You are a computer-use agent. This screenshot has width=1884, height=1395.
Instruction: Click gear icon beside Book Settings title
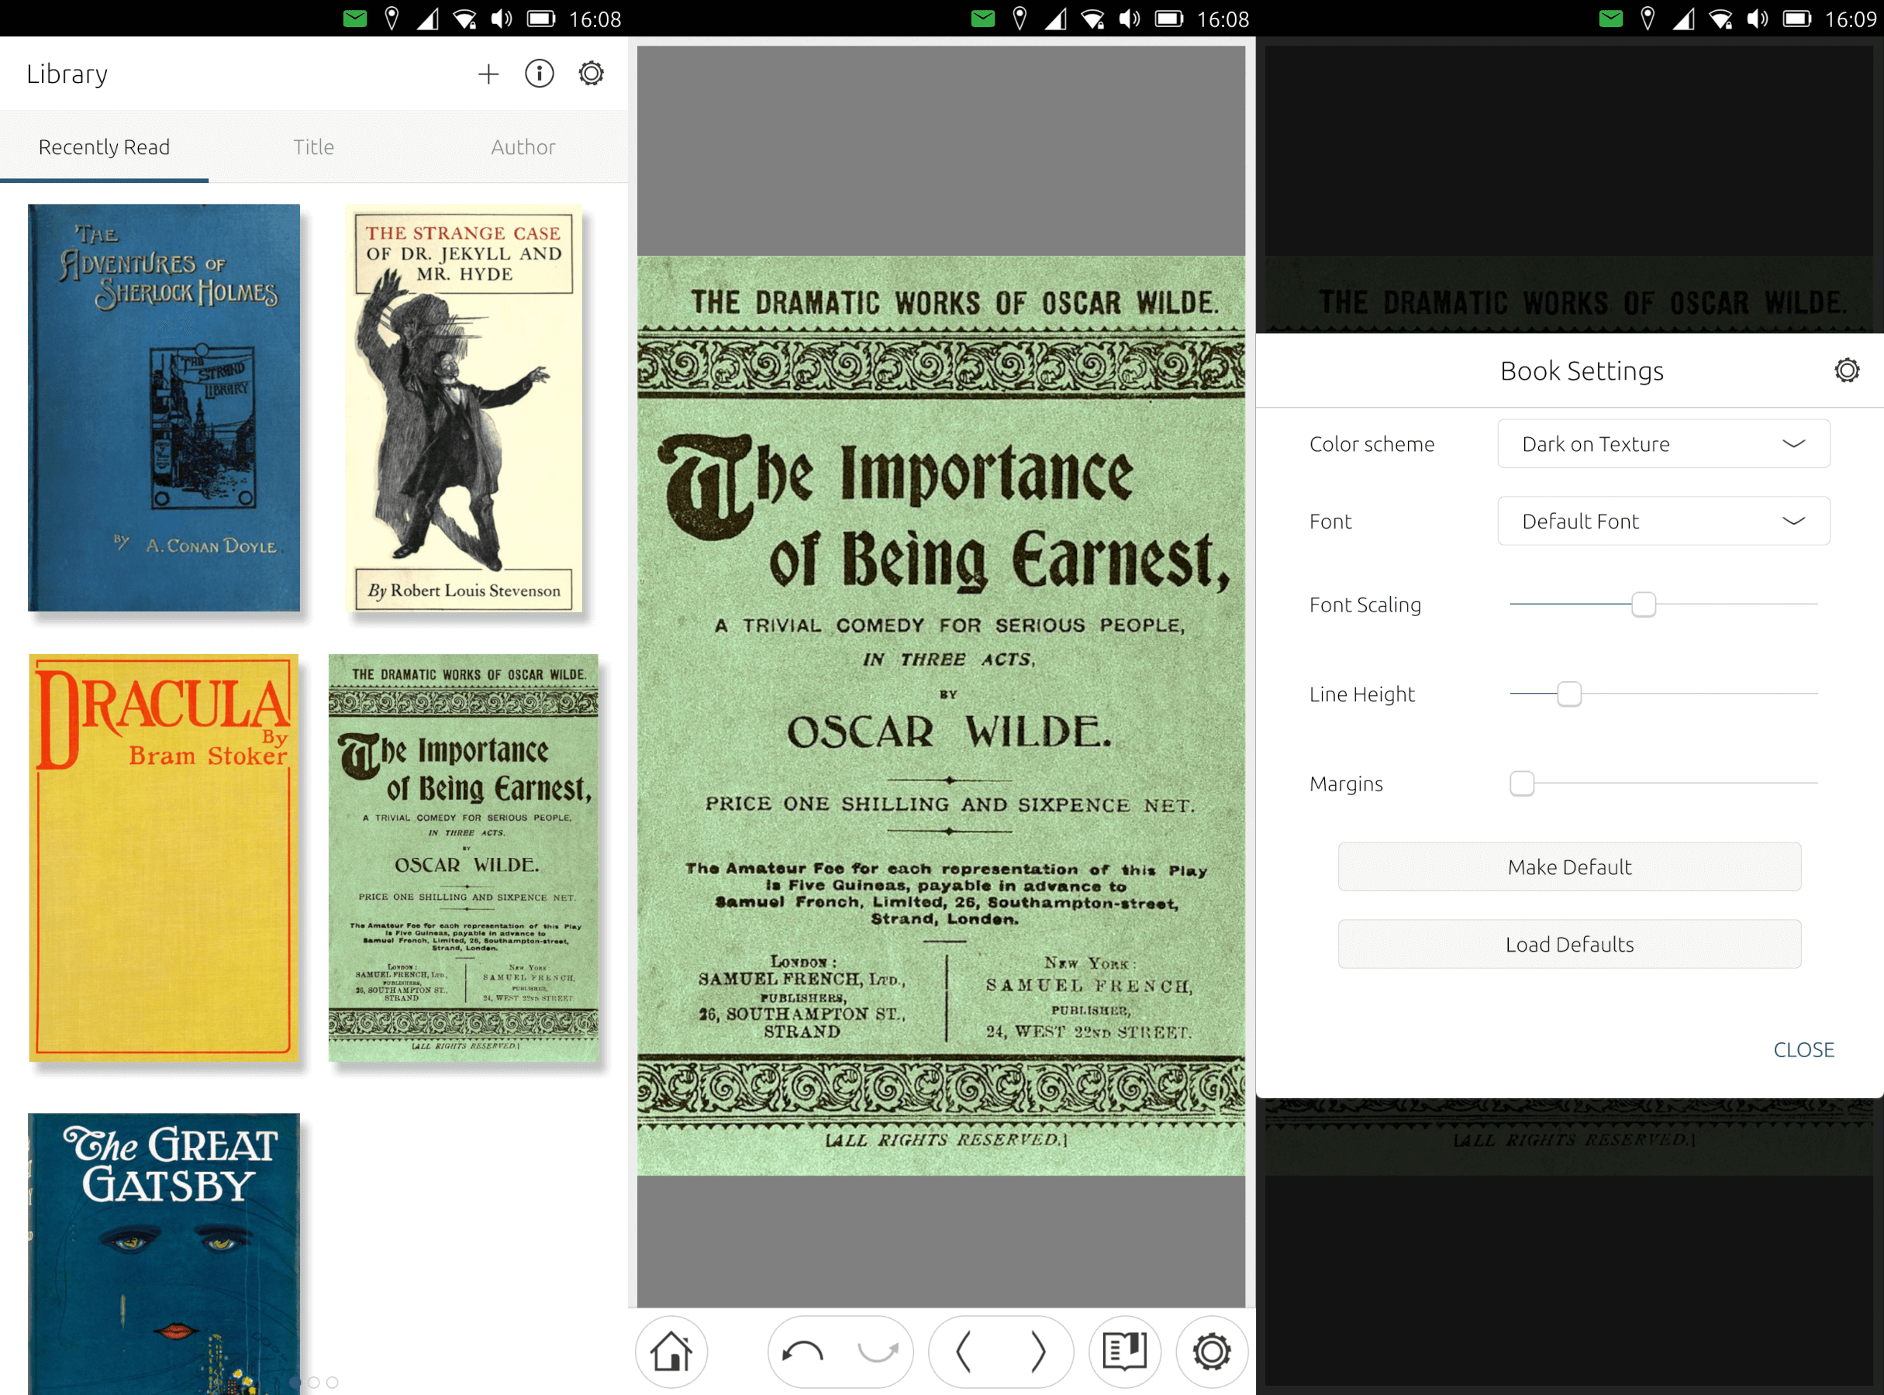(1847, 370)
